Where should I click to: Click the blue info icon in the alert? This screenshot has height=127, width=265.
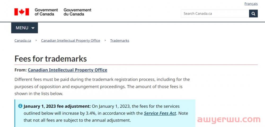20,106
